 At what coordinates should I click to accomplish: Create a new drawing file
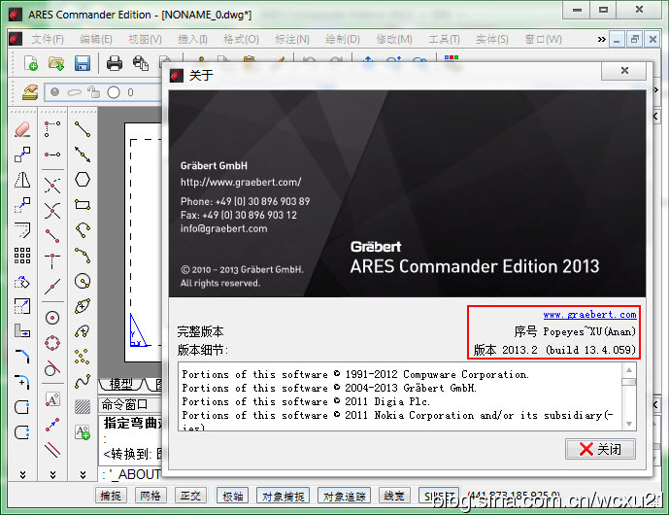tap(31, 63)
